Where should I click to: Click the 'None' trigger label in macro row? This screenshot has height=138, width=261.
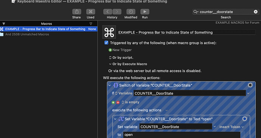[92, 29]
